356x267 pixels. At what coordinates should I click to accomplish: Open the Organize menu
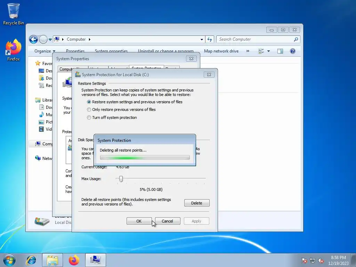click(x=45, y=51)
